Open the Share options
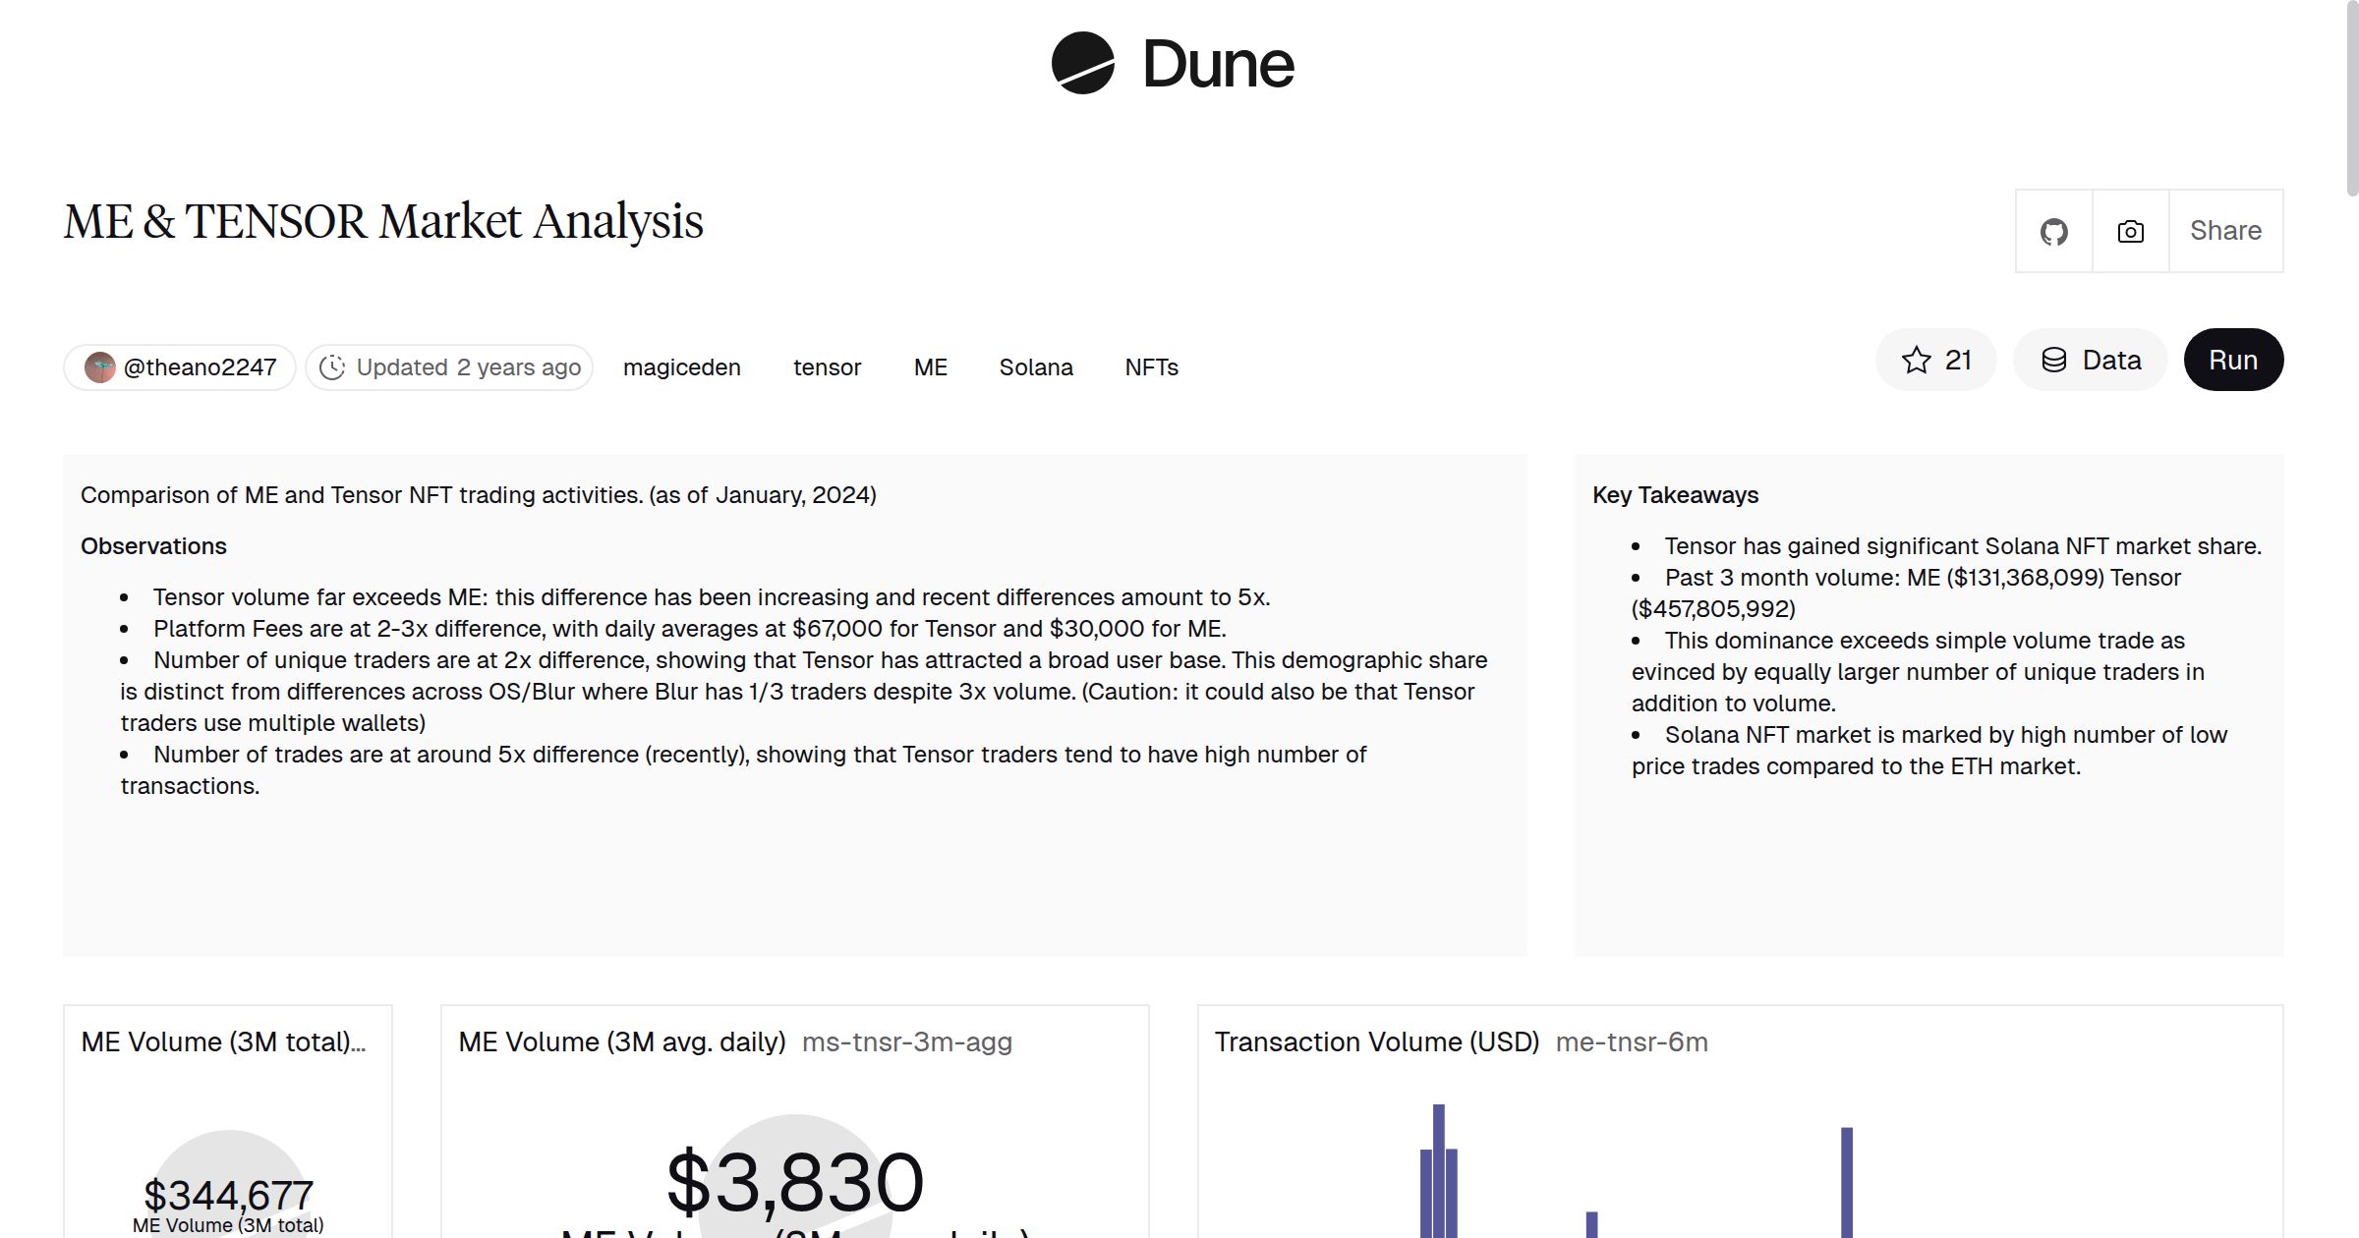Viewport: 2359px width, 1238px height. [2225, 231]
